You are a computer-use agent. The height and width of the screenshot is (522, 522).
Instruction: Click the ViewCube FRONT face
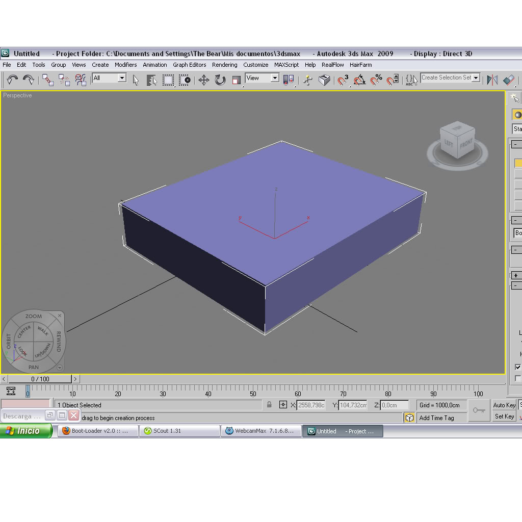point(466,144)
